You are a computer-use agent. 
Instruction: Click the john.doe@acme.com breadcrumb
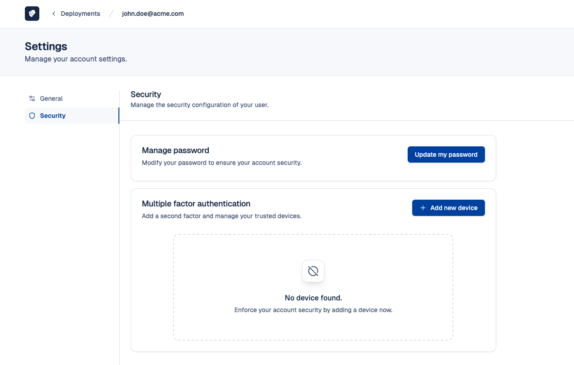pos(153,14)
